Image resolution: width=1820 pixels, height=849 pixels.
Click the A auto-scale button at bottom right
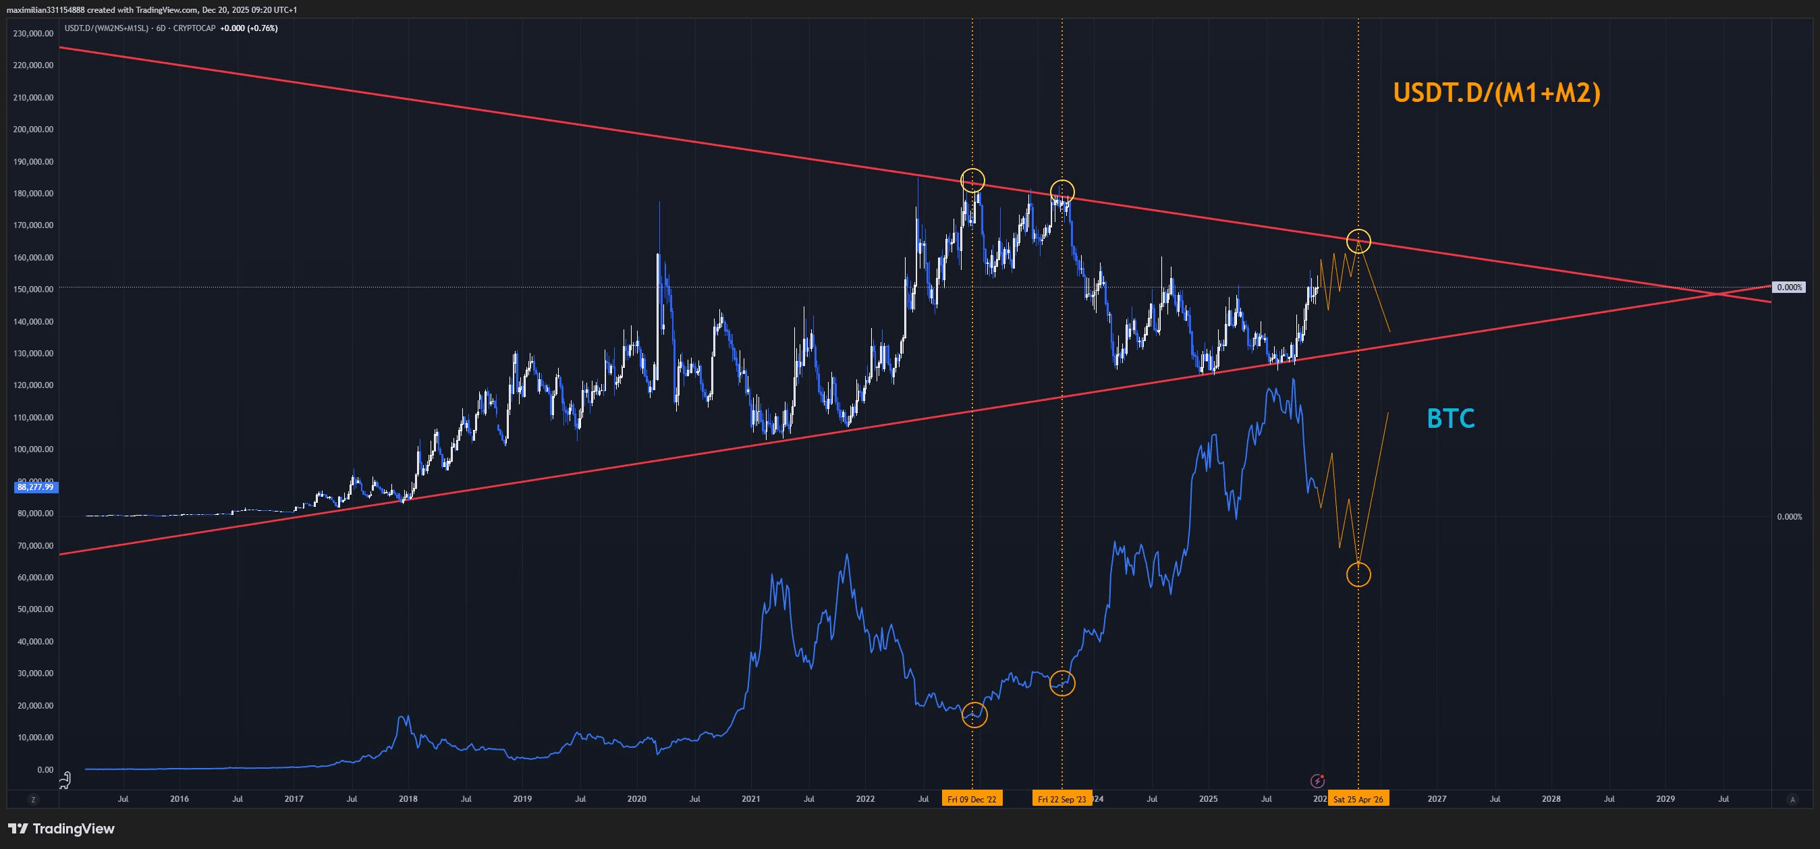point(1792,800)
